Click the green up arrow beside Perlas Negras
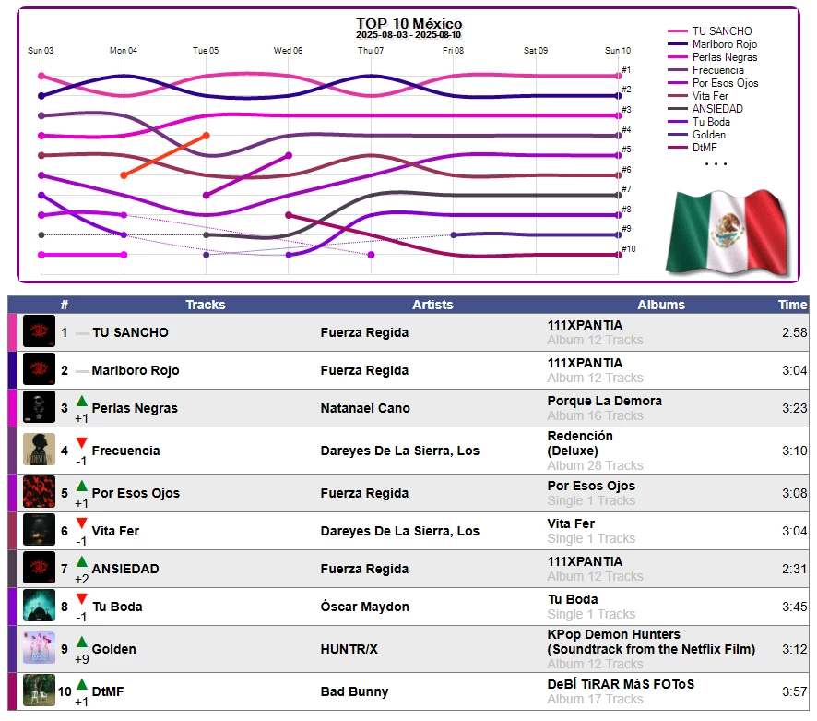The image size is (817, 721). 82,402
